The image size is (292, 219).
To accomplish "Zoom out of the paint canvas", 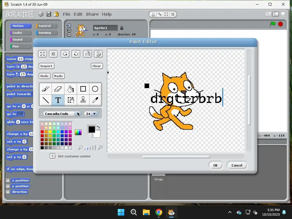I will 81,147.
